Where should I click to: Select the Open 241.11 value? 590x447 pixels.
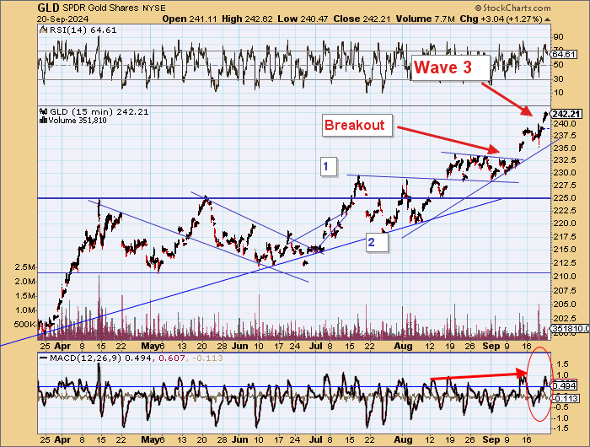click(190, 19)
